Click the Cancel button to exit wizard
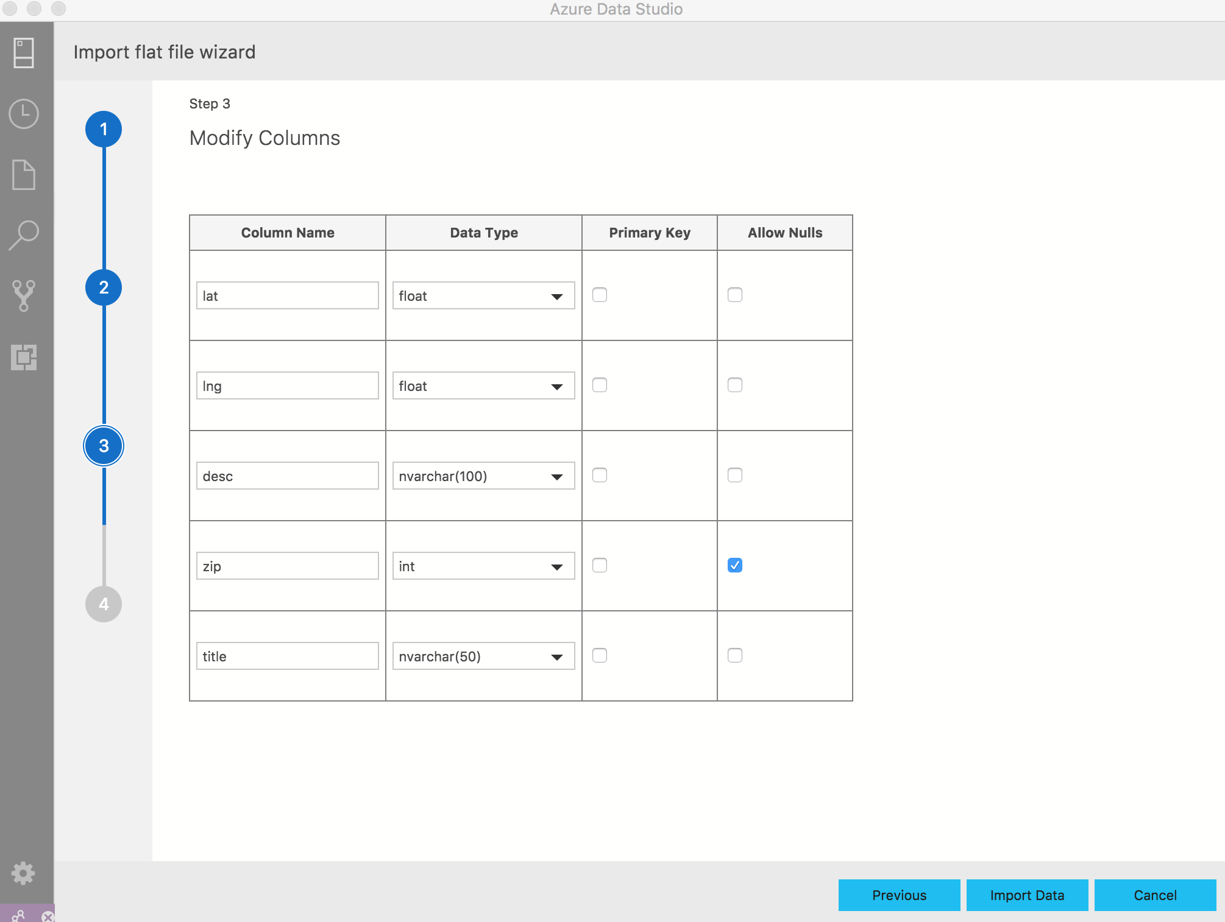The image size is (1225, 922). click(x=1156, y=894)
